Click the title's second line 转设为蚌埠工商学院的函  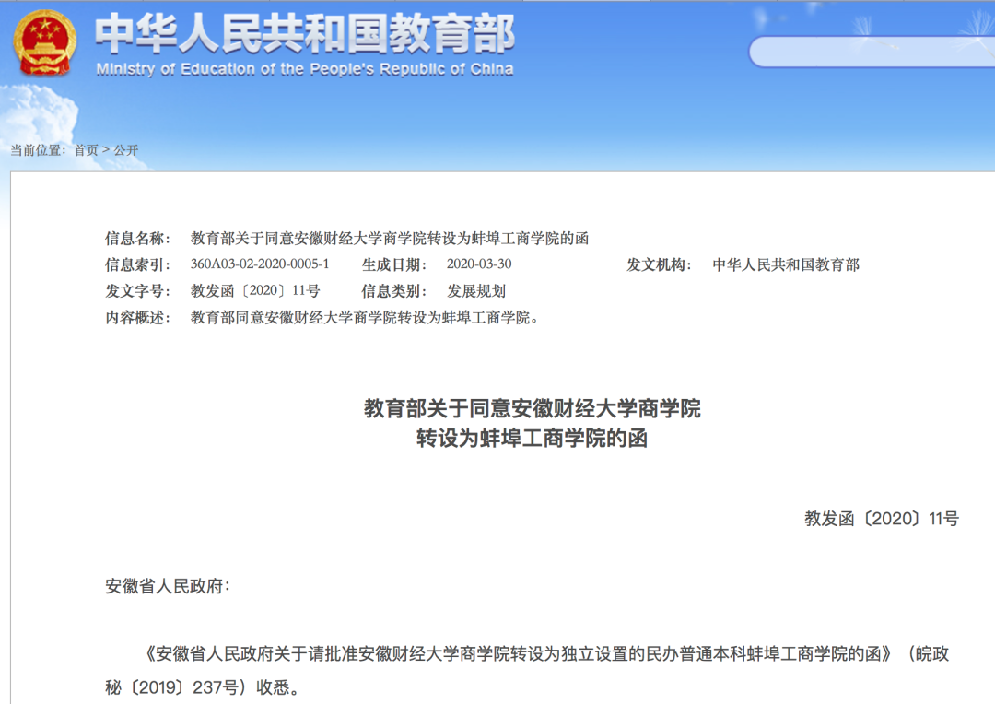[532, 438]
